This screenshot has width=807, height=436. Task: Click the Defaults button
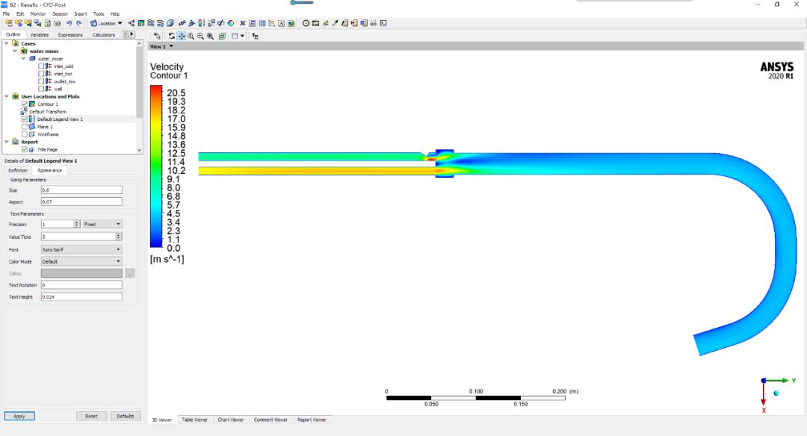coord(125,416)
